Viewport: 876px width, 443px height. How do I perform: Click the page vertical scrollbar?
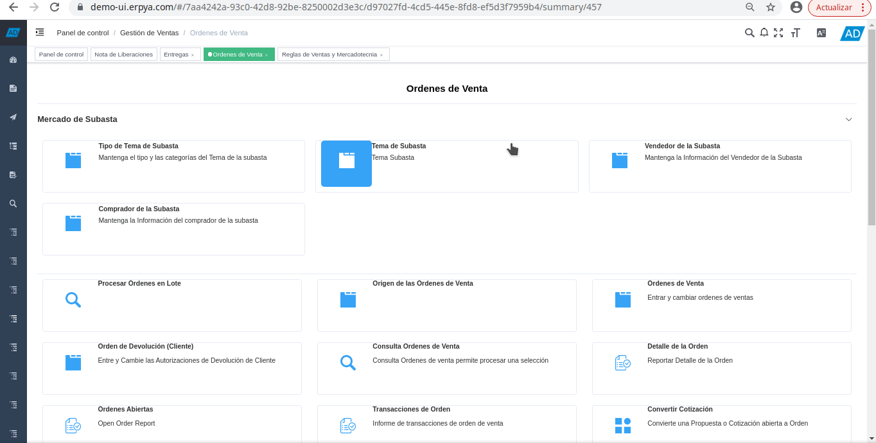872,128
